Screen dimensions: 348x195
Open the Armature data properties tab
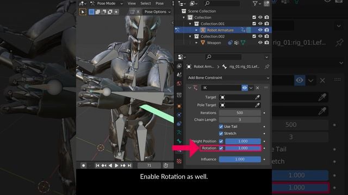point(179,132)
